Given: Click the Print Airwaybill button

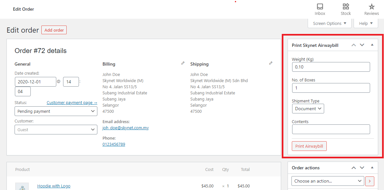Looking at the screenshot, I should coord(309,146).
